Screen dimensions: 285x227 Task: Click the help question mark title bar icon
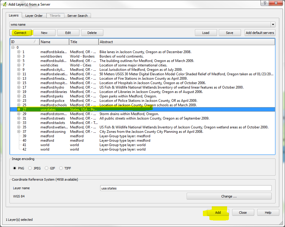(265, 3)
